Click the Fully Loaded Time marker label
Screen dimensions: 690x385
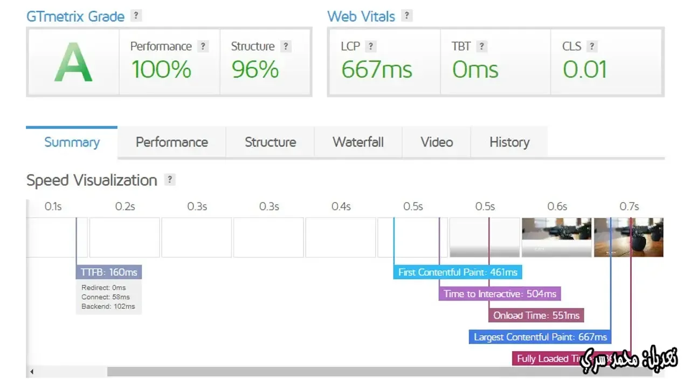(x=571, y=359)
